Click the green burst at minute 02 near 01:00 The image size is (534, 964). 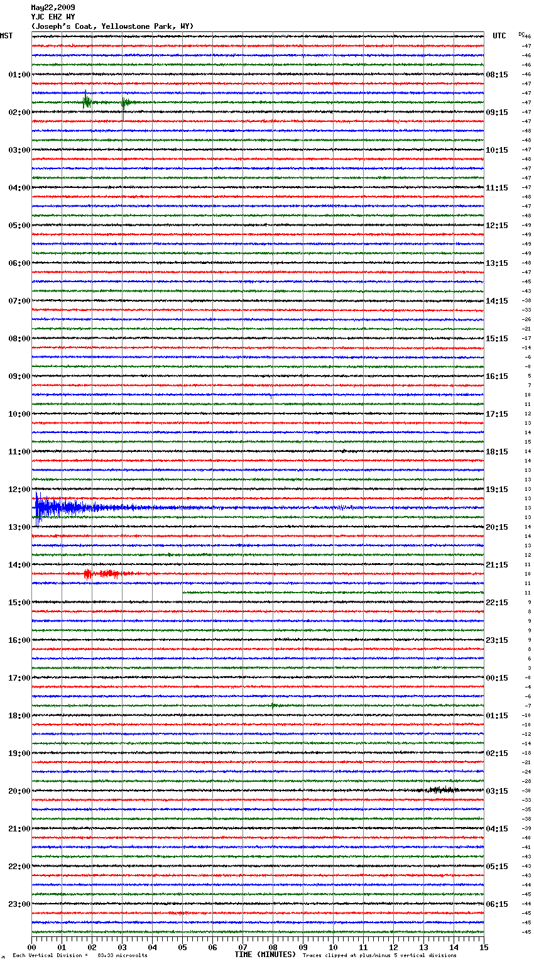click(87, 101)
